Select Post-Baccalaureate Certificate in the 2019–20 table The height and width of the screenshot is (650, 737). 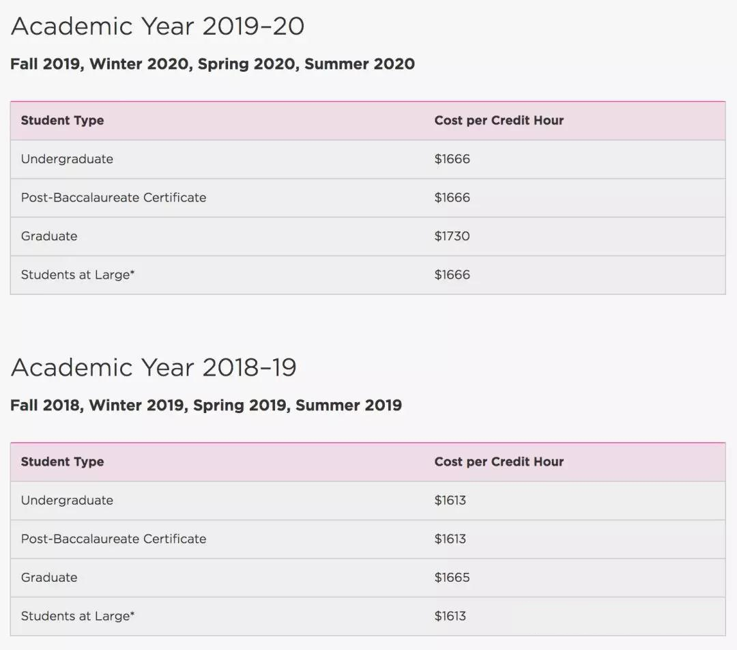(113, 197)
